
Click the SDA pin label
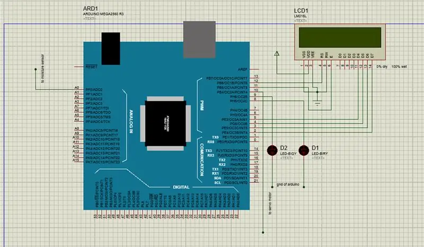(x=218, y=178)
